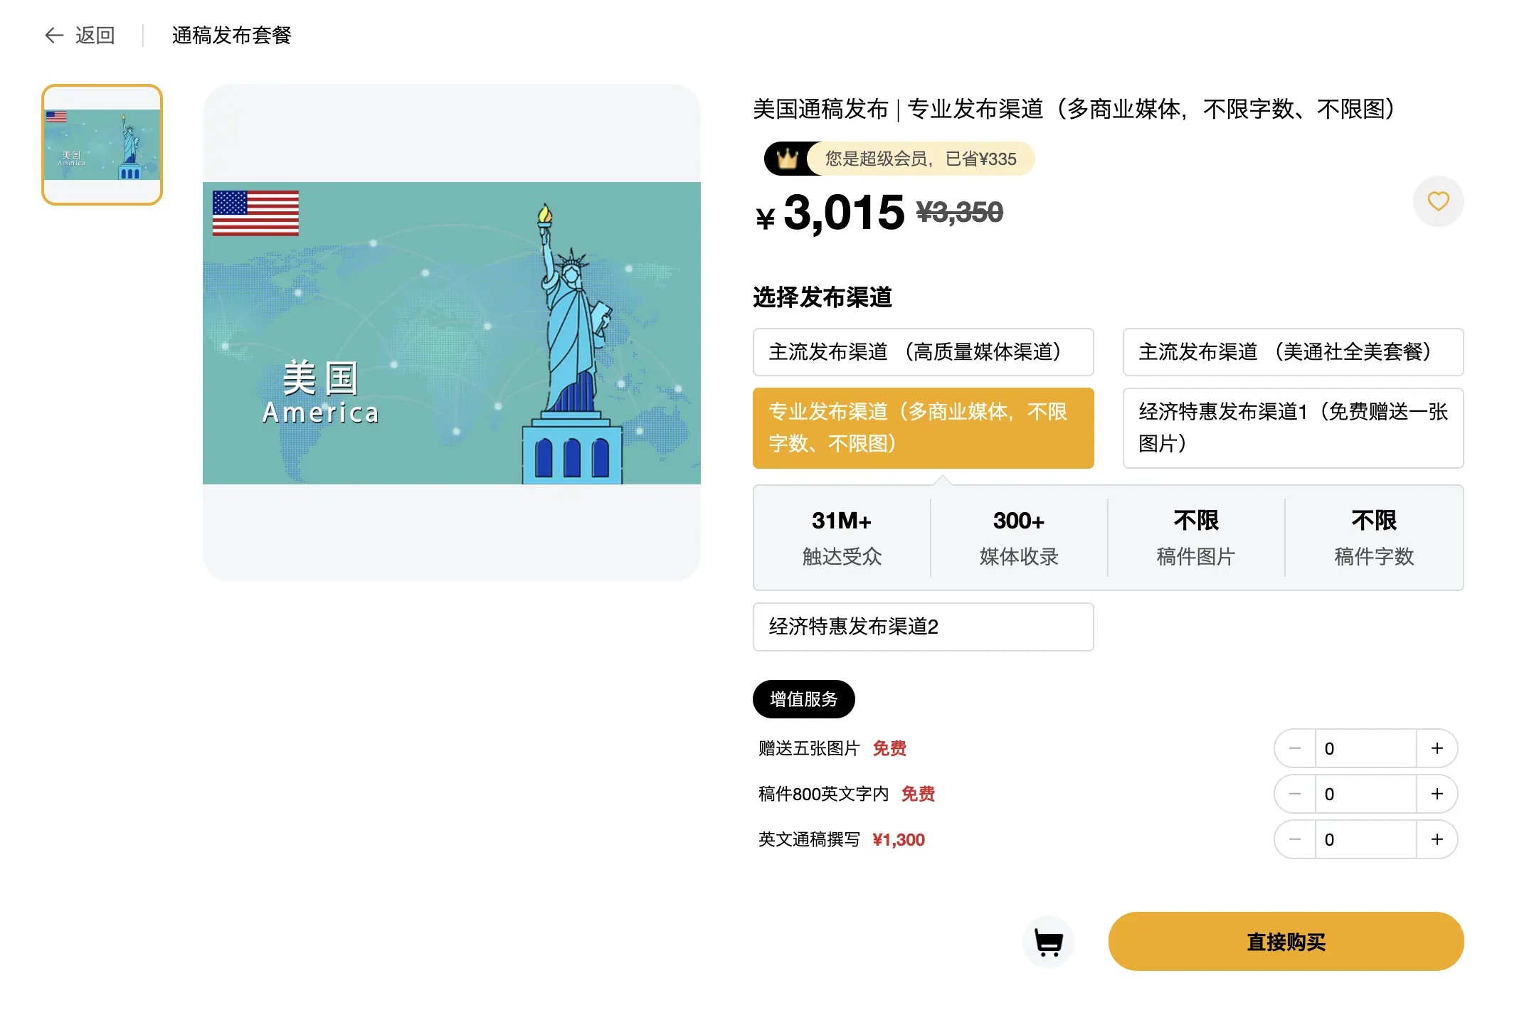Click the back arrow icon
1534x1010 pixels.
(54, 36)
